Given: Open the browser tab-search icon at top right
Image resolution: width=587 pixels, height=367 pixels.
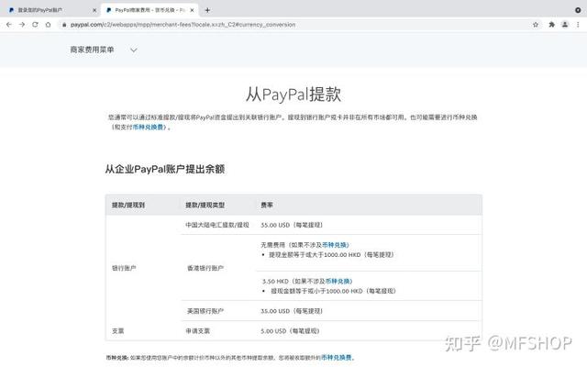Looking at the screenshot, I should (578, 10).
